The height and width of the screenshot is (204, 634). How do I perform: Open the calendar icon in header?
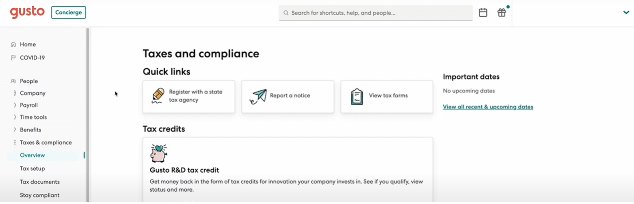click(x=483, y=13)
